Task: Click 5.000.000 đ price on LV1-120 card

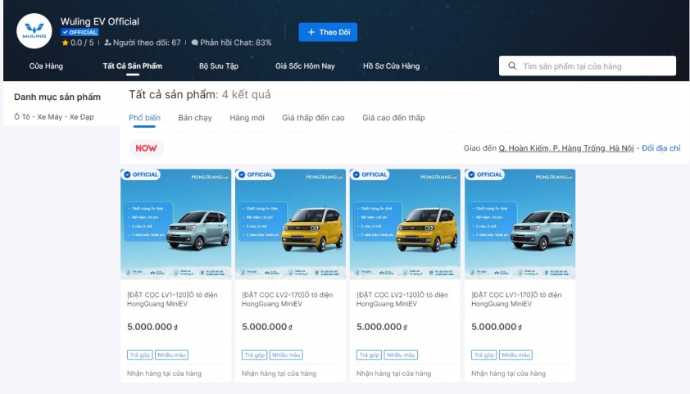Action: point(152,327)
